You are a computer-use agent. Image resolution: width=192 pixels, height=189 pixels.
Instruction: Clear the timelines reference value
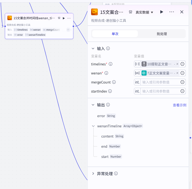click(x=177, y=64)
